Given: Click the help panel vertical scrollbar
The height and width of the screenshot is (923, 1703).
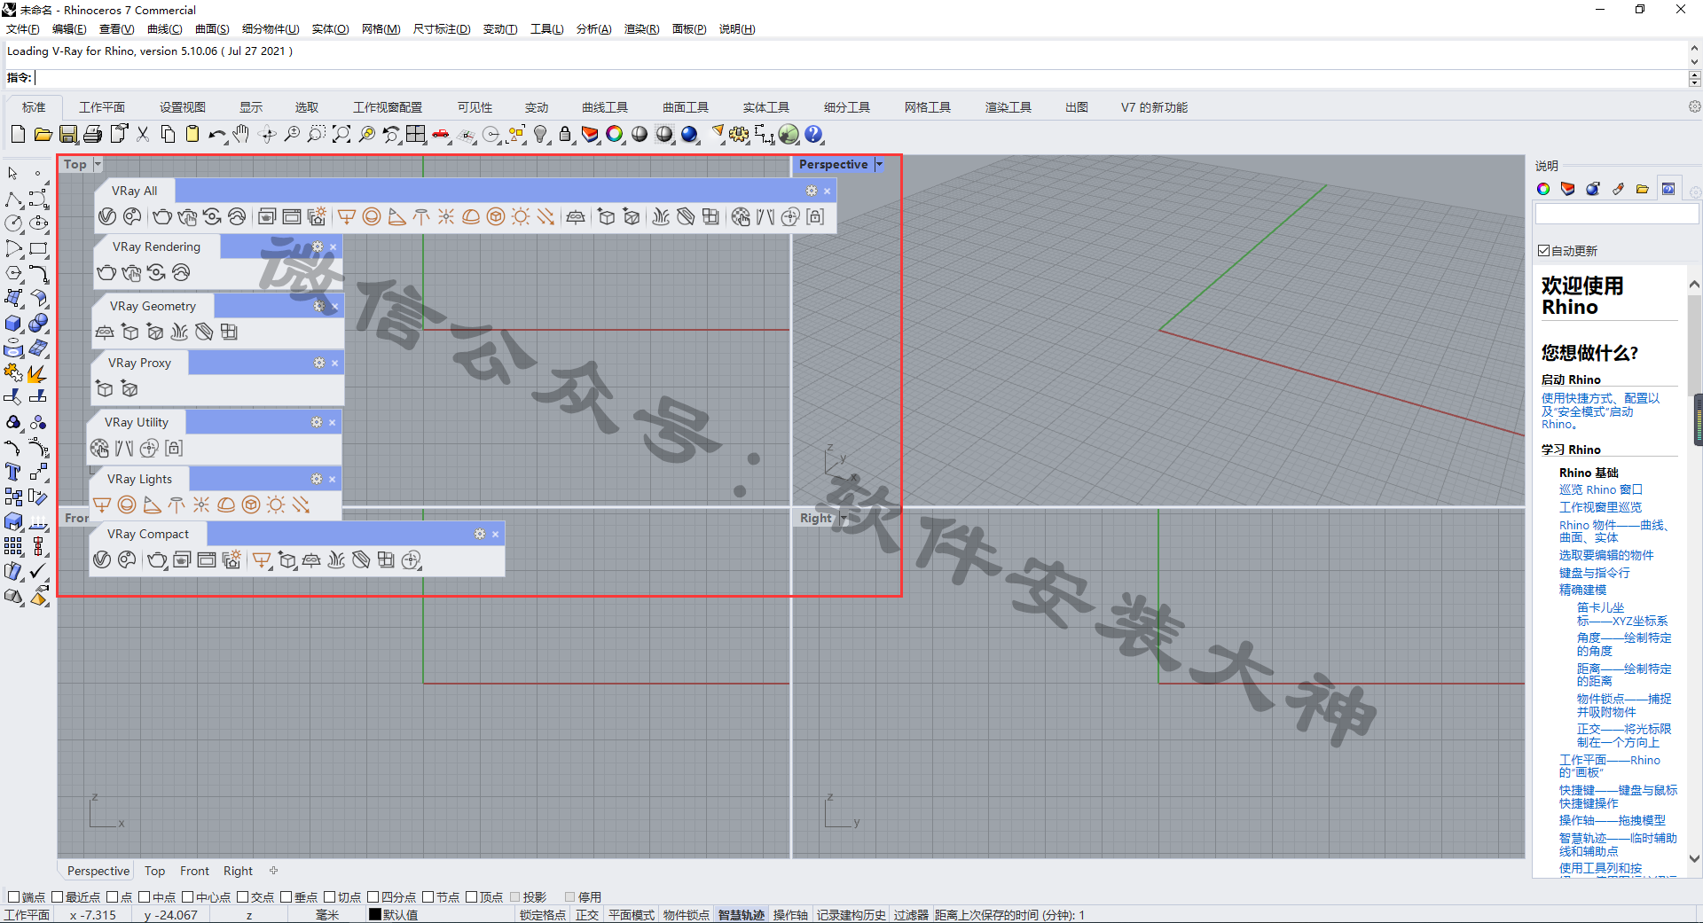Looking at the screenshot, I should click(1695, 572).
